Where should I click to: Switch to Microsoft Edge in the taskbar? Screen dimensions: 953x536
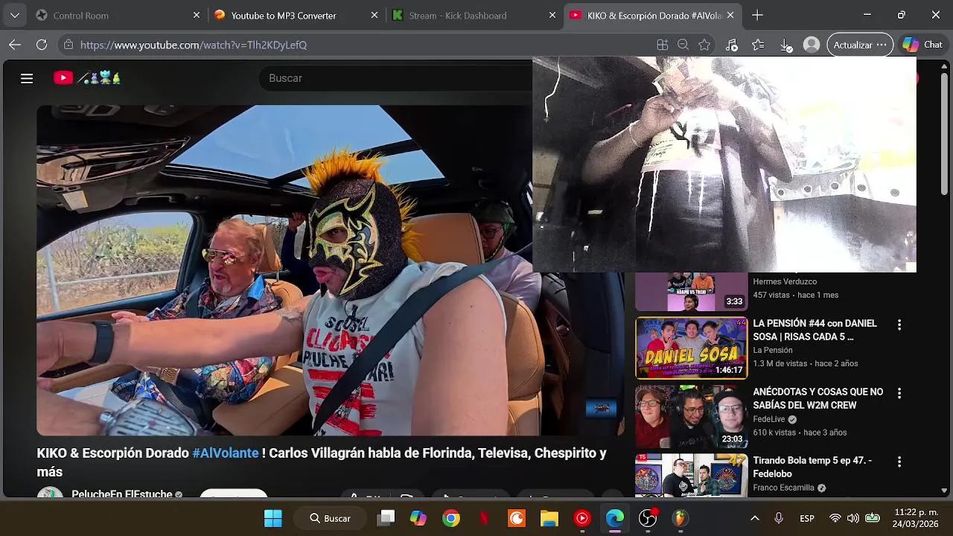click(615, 518)
